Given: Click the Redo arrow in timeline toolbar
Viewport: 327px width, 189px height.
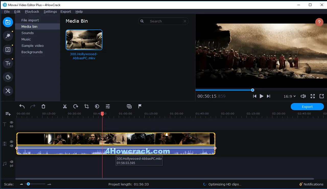Looking at the screenshot, I should pos(33,106).
